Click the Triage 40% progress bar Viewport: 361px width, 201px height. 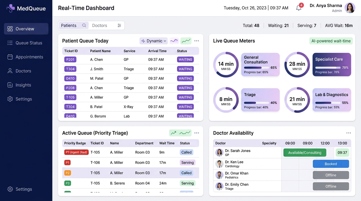(256, 103)
